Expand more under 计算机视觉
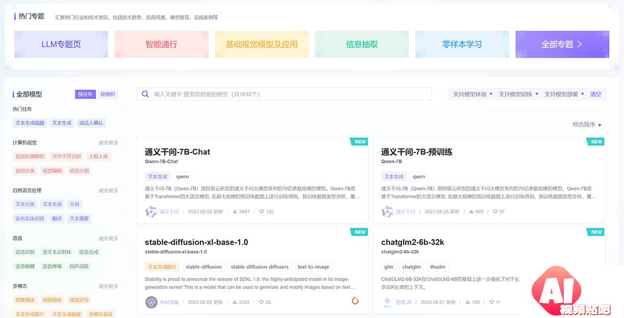The height and width of the screenshot is (318, 624). tap(108, 143)
